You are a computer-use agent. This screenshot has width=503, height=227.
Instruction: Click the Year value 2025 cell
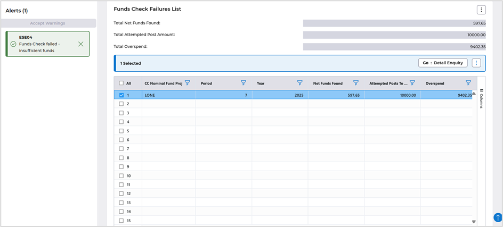[x=280, y=95]
